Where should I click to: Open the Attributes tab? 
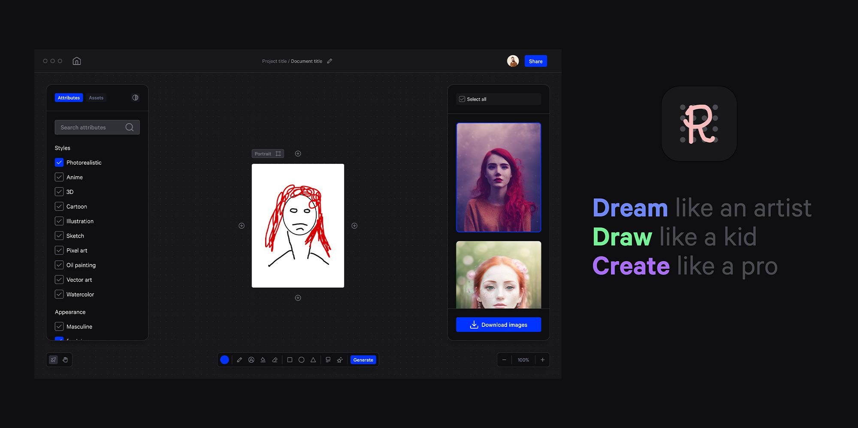(69, 98)
